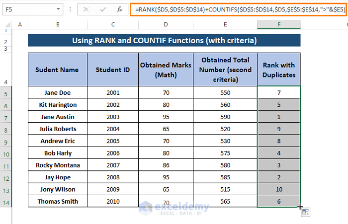The height and width of the screenshot is (224, 348).
Task: Select rank cell 1 in Jane Austin row
Action: click(x=279, y=117)
